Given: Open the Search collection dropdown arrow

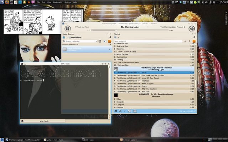Looking at the screenshot, I should (x=96, y=41).
